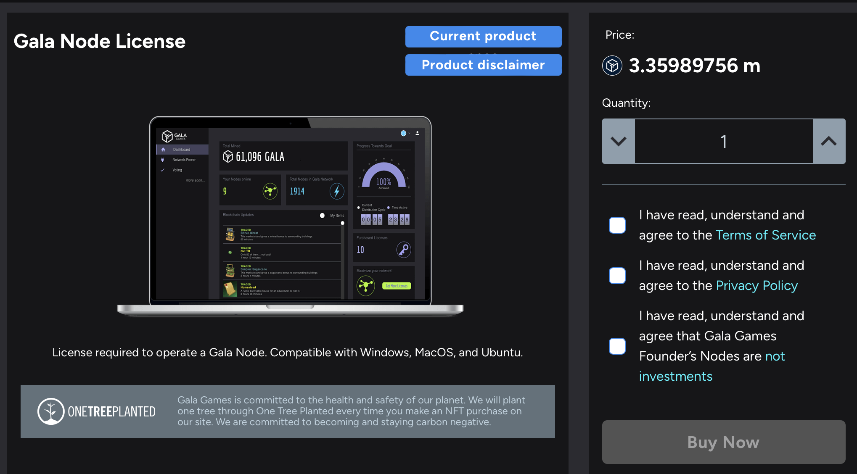The image size is (857, 474).
Task: Click the license description about Windows, MacOS, Ubuntu
Action: point(288,353)
